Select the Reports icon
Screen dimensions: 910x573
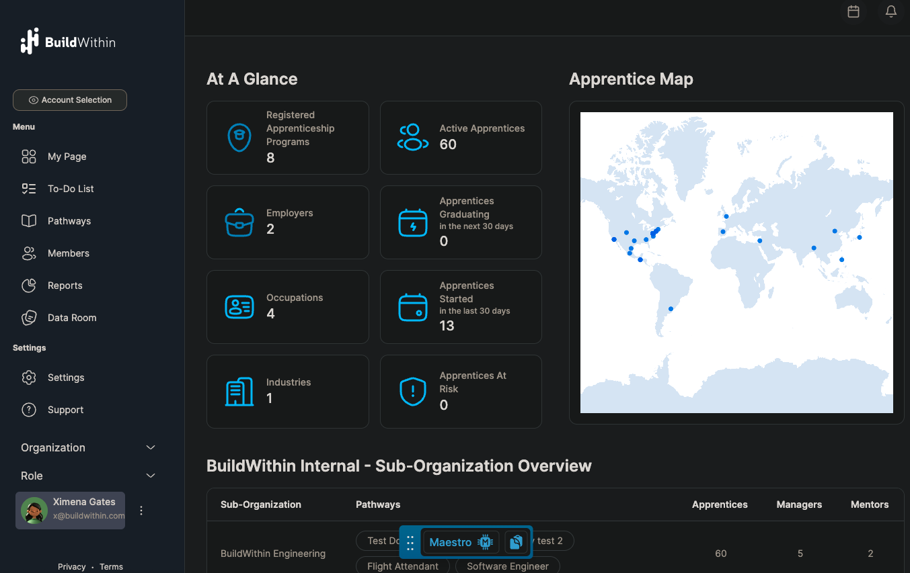28,285
